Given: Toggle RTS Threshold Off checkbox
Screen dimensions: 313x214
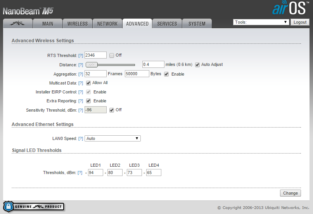Looking at the screenshot, I should click(112, 55).
